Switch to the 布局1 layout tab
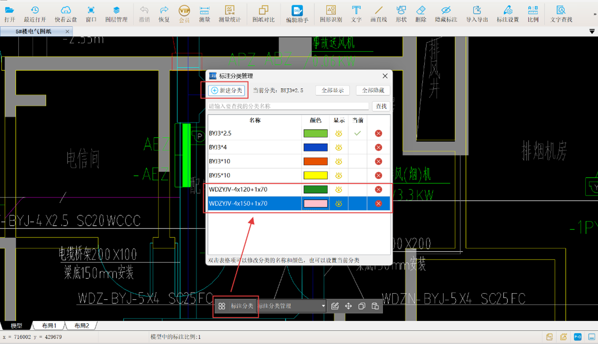This screenshot has height=344, width=598. click(x=49, y=326)
